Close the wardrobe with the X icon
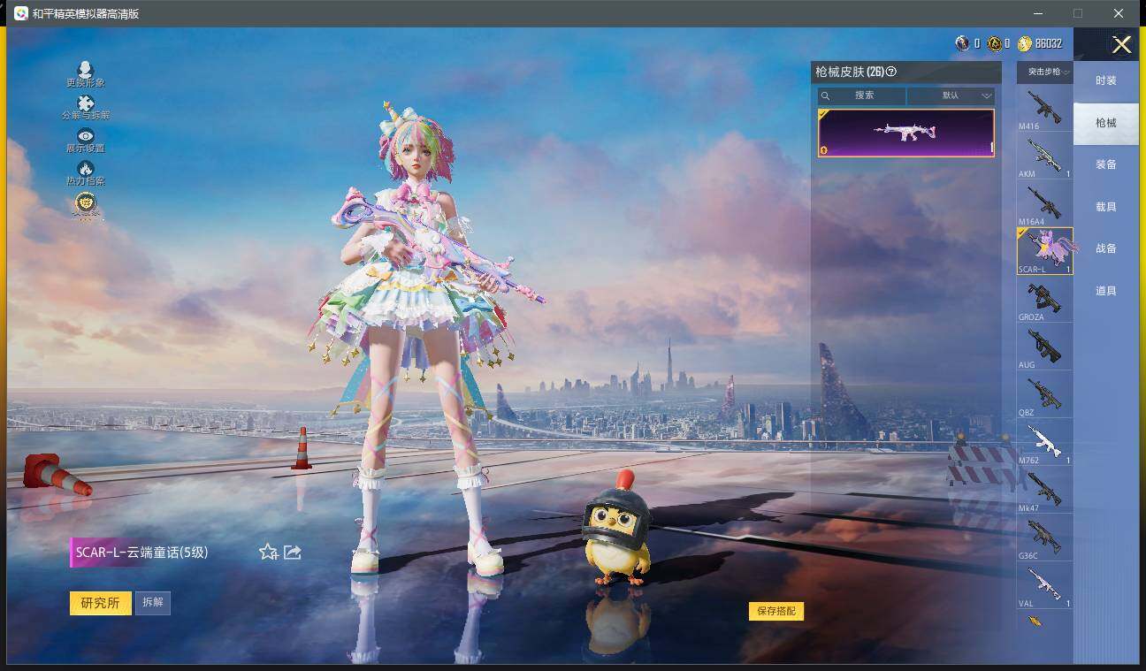Image resolution: width=1146 pixels, height=671 pixels. pos(1121,45)
